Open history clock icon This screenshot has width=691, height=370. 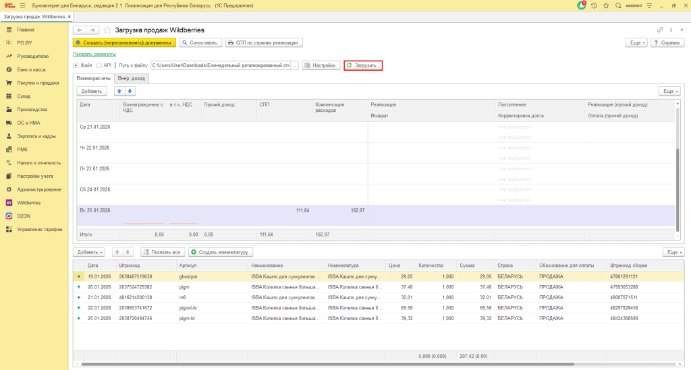[x=594, y=5]
